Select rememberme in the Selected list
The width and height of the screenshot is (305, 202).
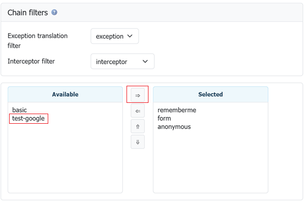(x=177, y=110)
